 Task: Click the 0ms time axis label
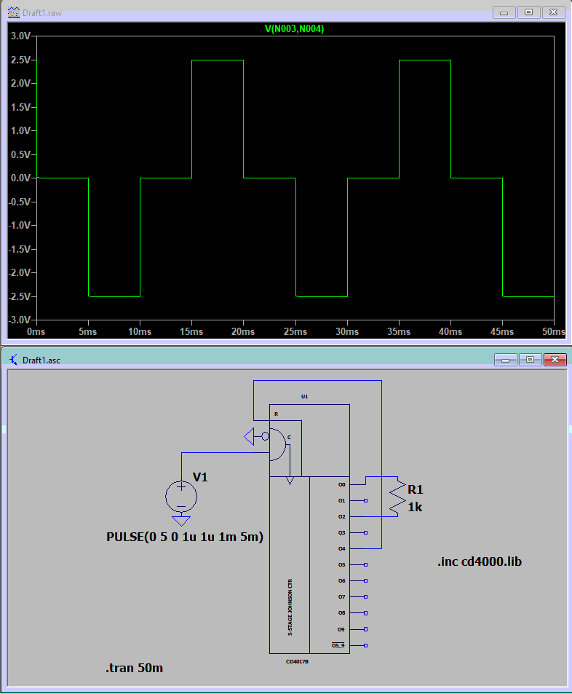coord(36,331)
